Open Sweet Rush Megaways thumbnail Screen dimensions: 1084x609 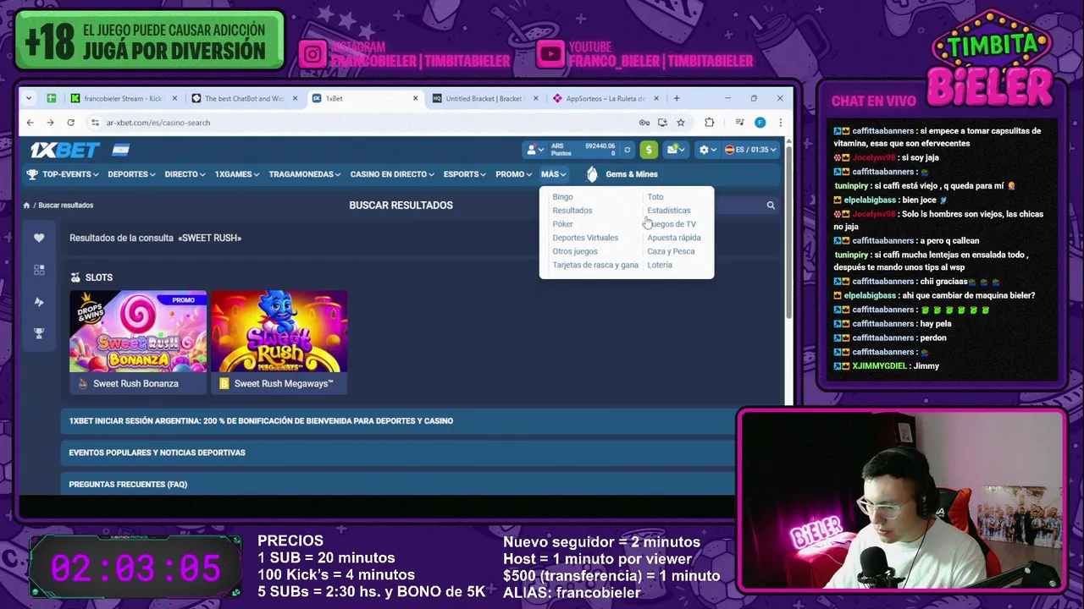pos(279,332)
